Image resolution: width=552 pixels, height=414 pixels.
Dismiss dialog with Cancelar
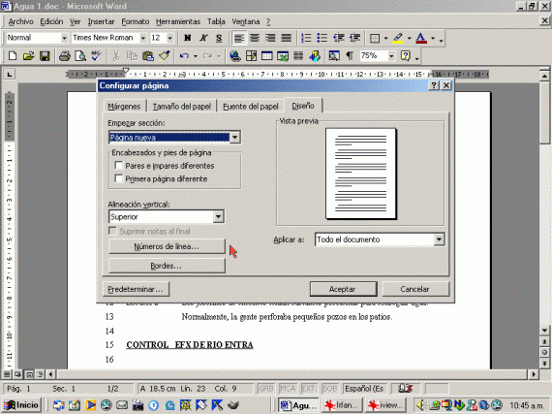click(415, 289)
